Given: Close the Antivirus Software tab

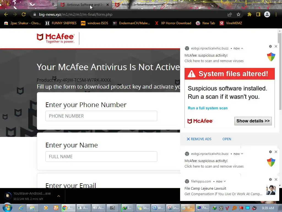Looking at the screenshot, I should point(108,5).
